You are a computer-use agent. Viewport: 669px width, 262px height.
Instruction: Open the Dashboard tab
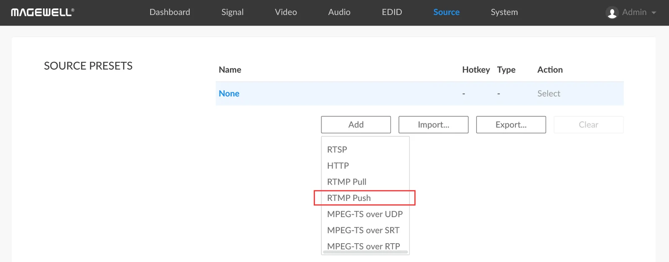coord(170,12)
